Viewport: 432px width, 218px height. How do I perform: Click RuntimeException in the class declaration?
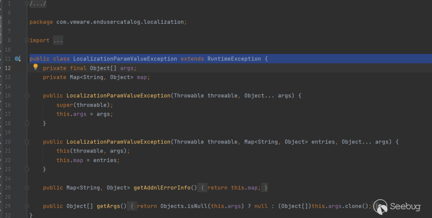(234, 59)
